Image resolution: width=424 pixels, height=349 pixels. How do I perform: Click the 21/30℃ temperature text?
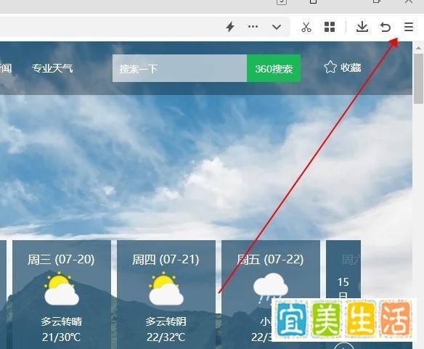click(x=62, y=337)
